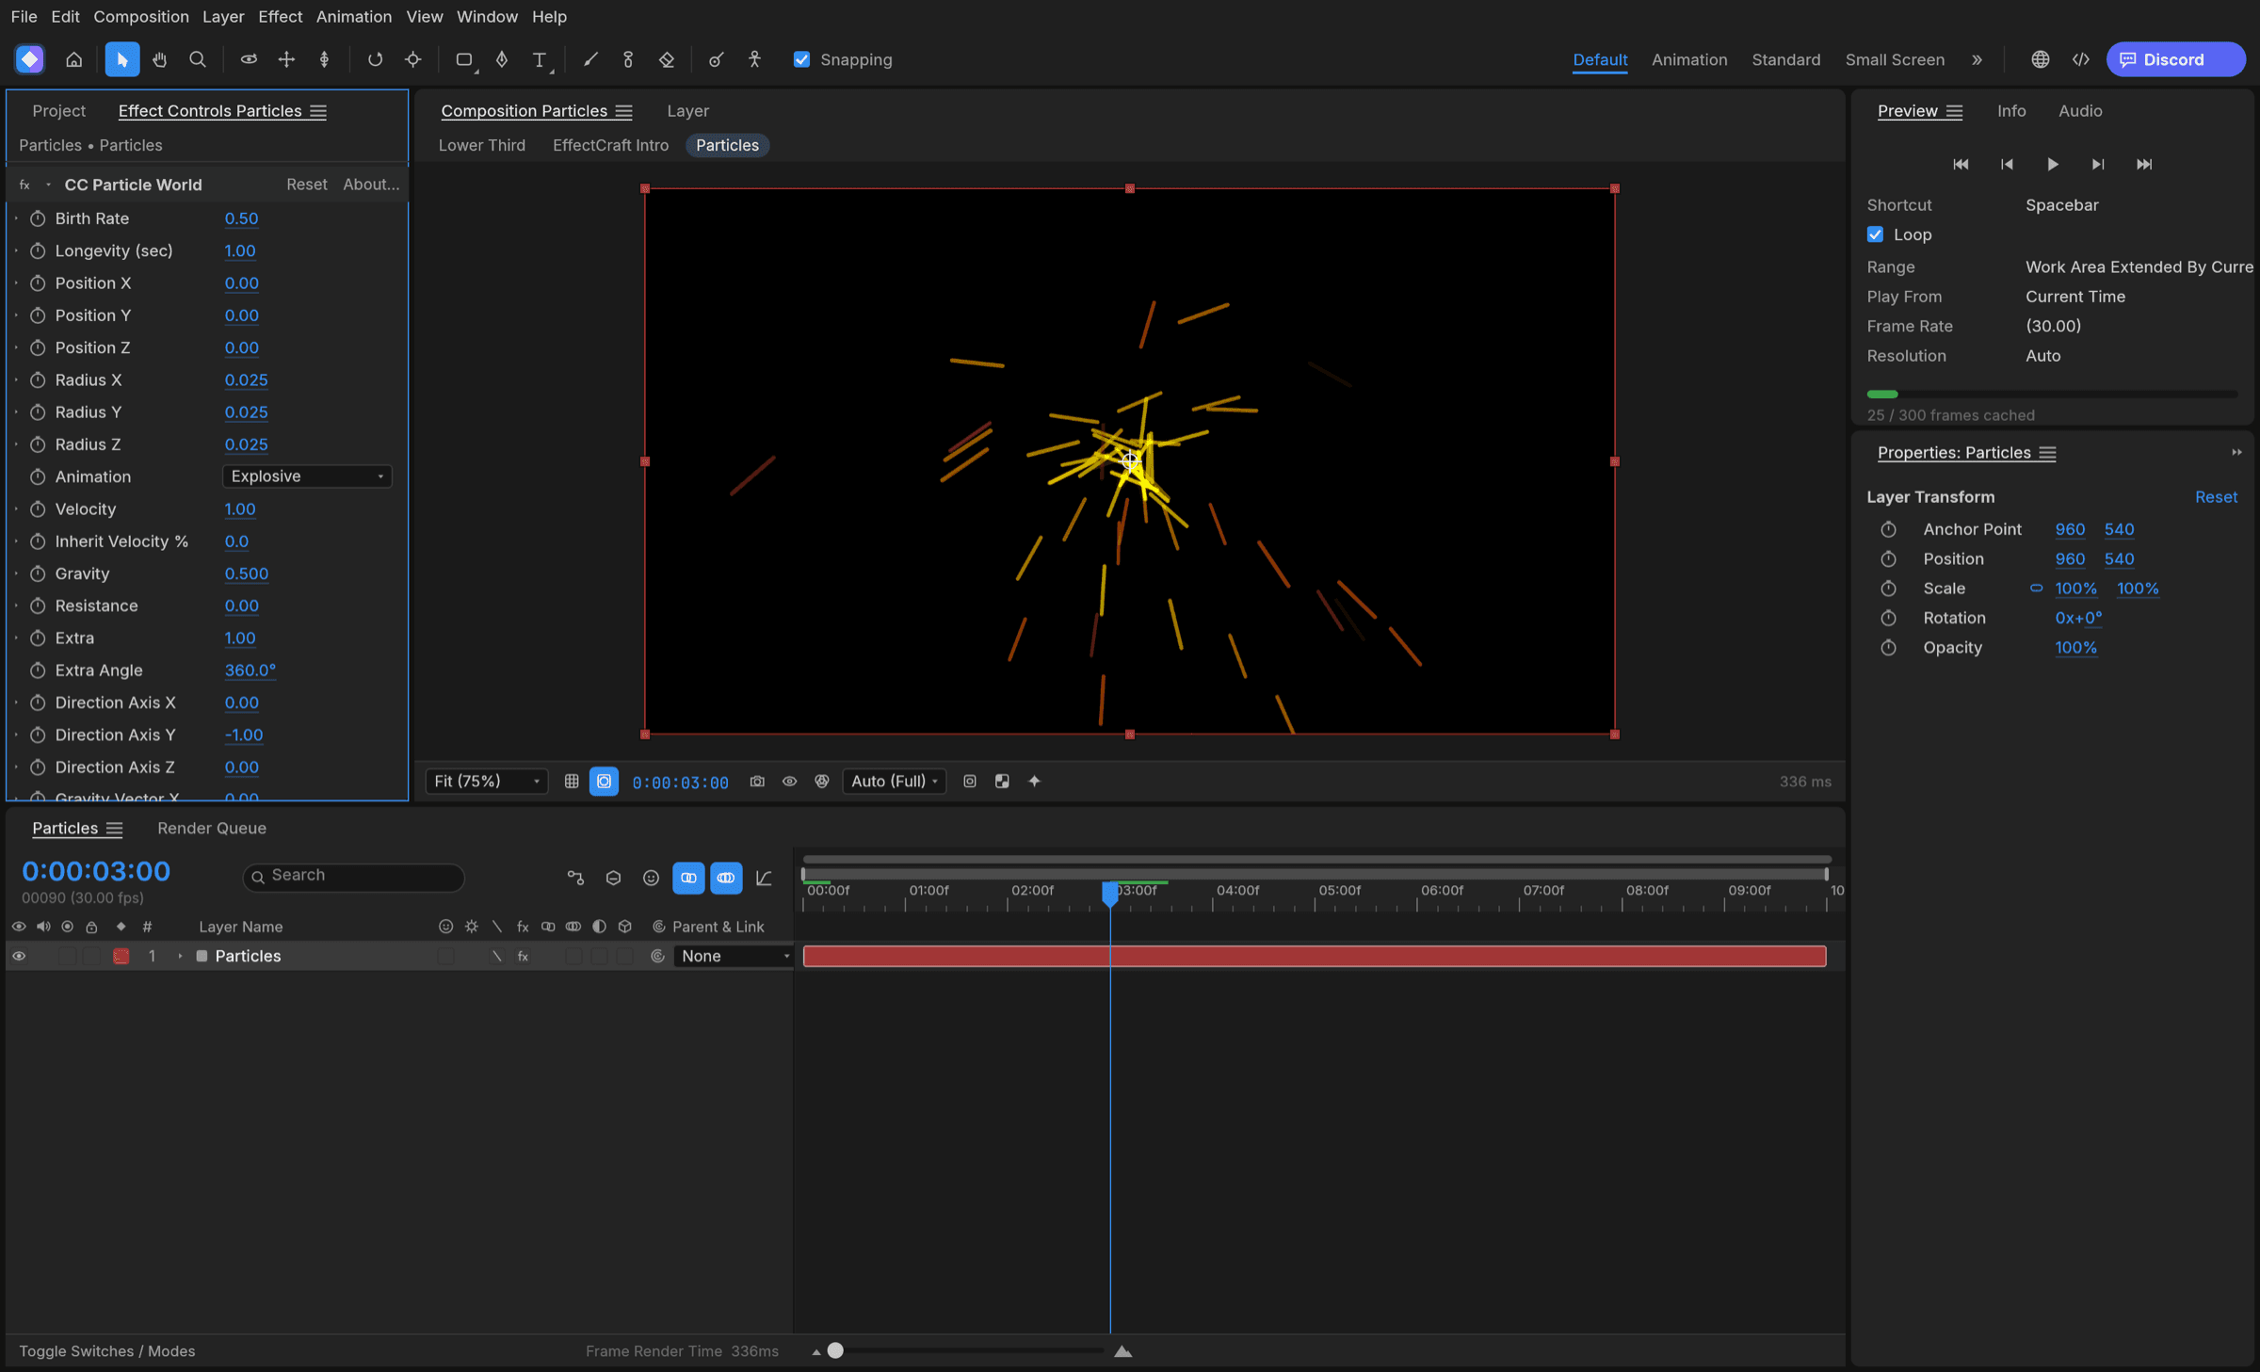Adjust the timeline zoom slider handle

(835, 1350)
